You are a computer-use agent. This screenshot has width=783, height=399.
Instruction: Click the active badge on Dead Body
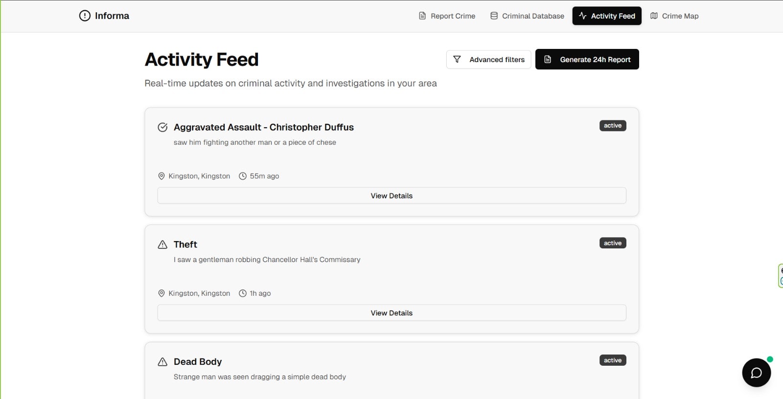click(x=613, y=360)
